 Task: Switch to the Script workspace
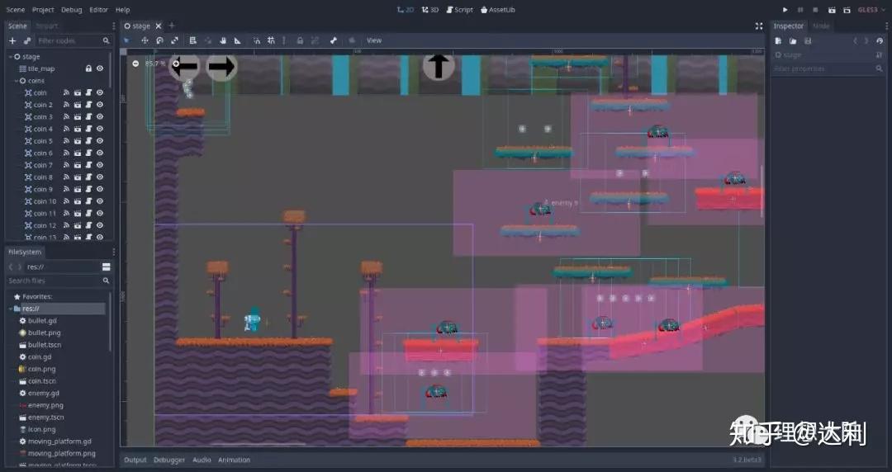[460, 10]
